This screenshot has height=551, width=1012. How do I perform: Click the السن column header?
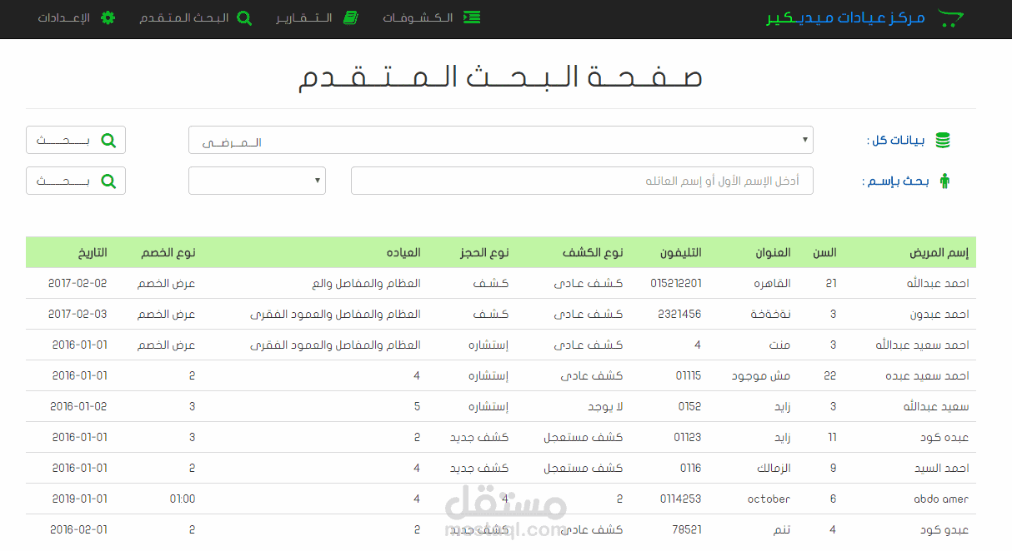pos(825,252)
